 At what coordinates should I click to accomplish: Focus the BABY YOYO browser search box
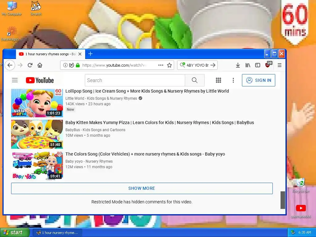pos(197,65)
